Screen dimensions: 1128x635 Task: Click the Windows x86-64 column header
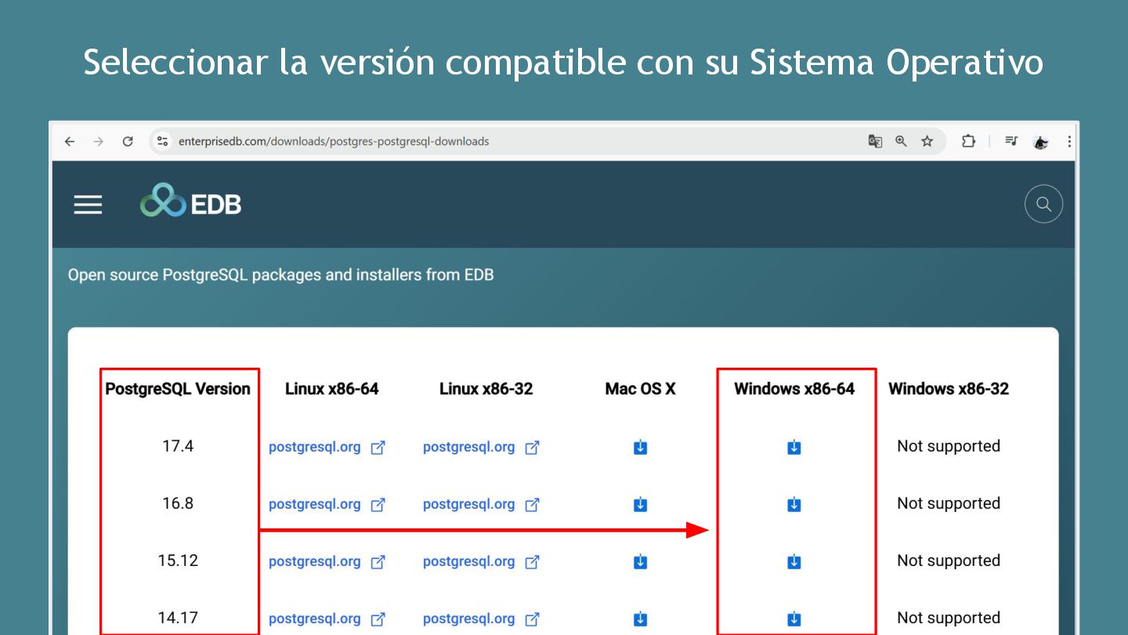[x=794, y=389]
